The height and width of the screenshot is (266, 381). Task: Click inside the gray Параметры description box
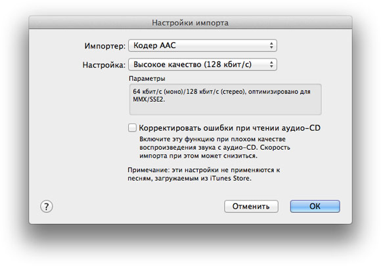click(x=225, y=99)
